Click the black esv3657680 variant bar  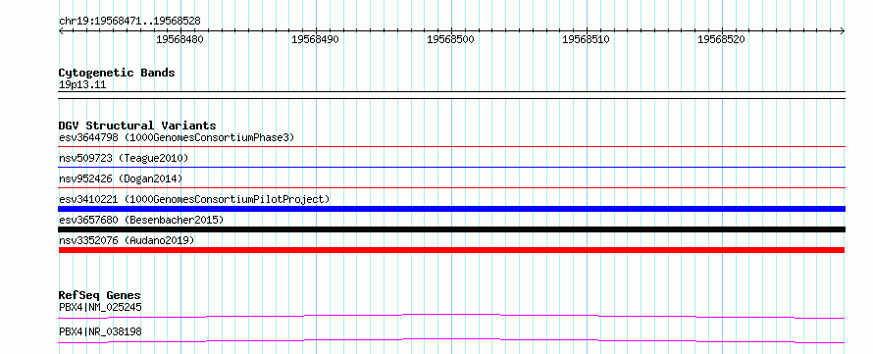coord(451,229)
